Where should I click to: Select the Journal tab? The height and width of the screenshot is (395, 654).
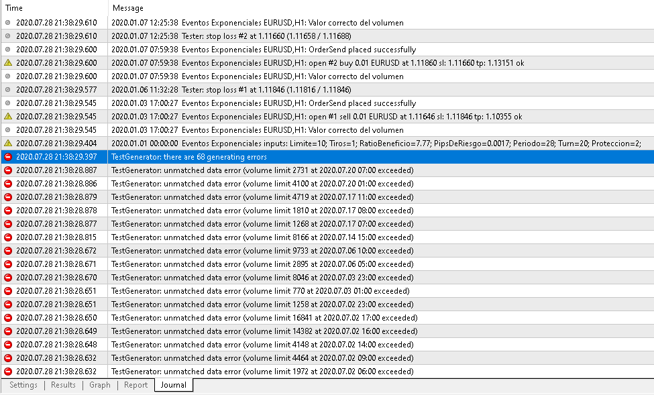pos(174,385)
